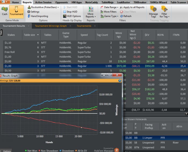Click the Hold'em Manager 2 logo
This screenshot has width=188, height=152.
(x=116, y=150)
